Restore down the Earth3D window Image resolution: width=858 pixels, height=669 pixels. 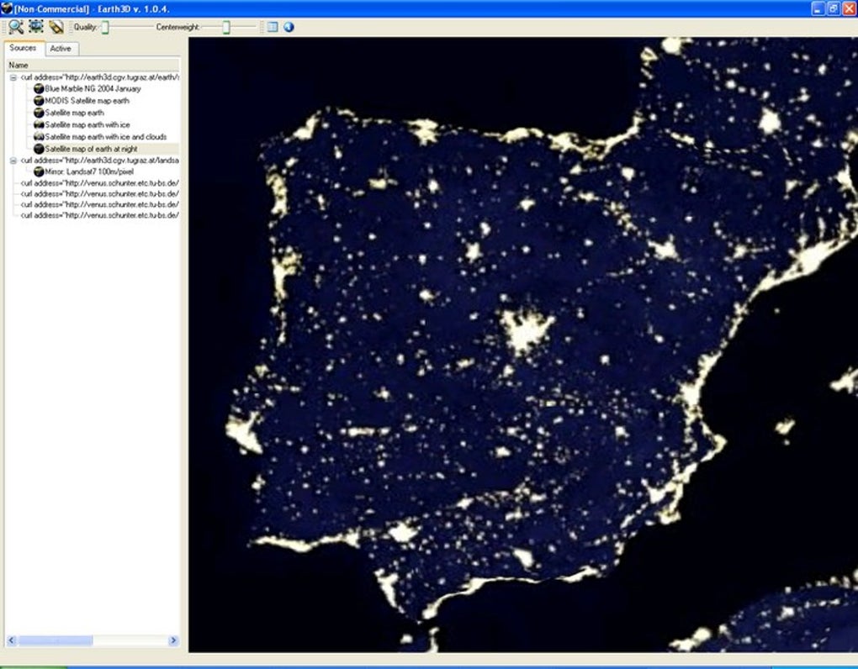coord(834,8)
